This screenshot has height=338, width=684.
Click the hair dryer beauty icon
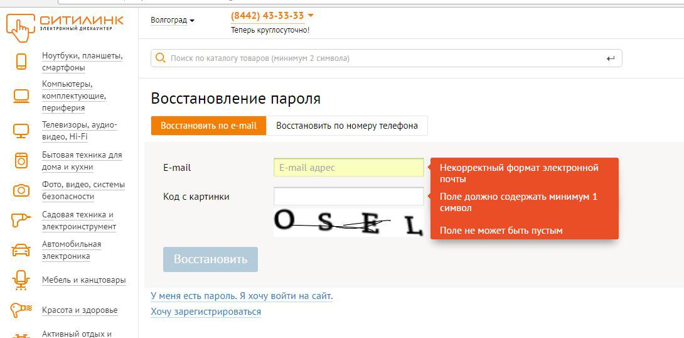(21, 310)
